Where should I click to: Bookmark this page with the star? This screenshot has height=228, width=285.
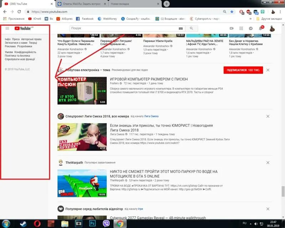232,12
